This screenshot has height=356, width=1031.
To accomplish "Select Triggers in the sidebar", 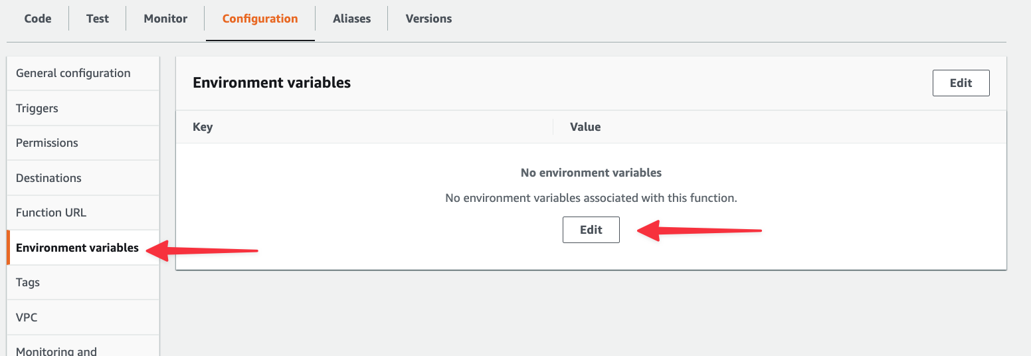I will click(83, 108).
